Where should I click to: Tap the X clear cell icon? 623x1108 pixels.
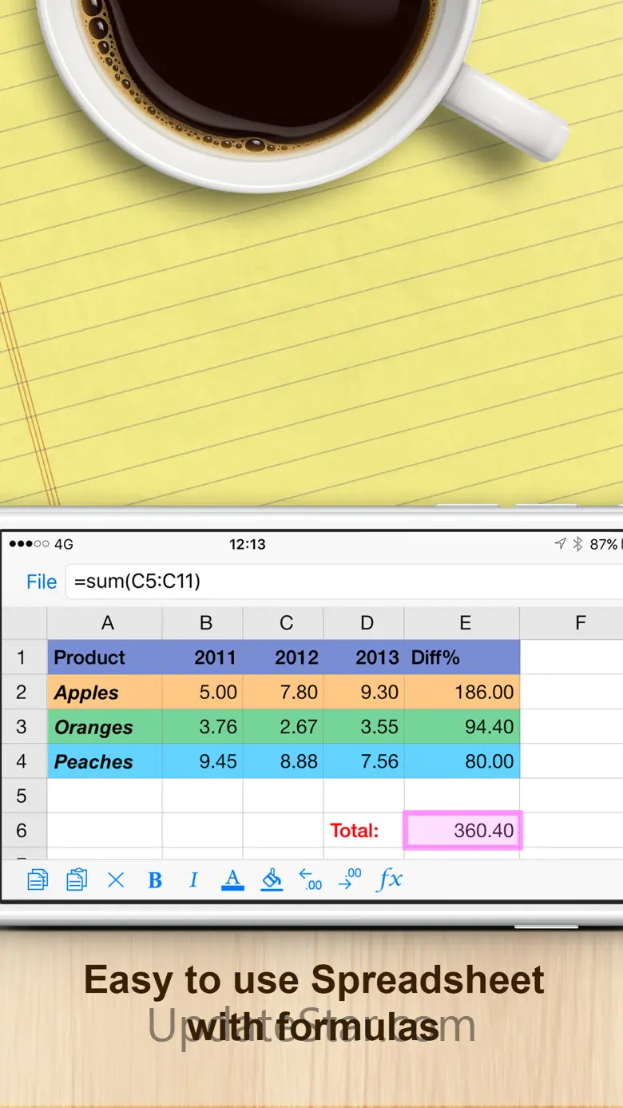pos(116,880)
